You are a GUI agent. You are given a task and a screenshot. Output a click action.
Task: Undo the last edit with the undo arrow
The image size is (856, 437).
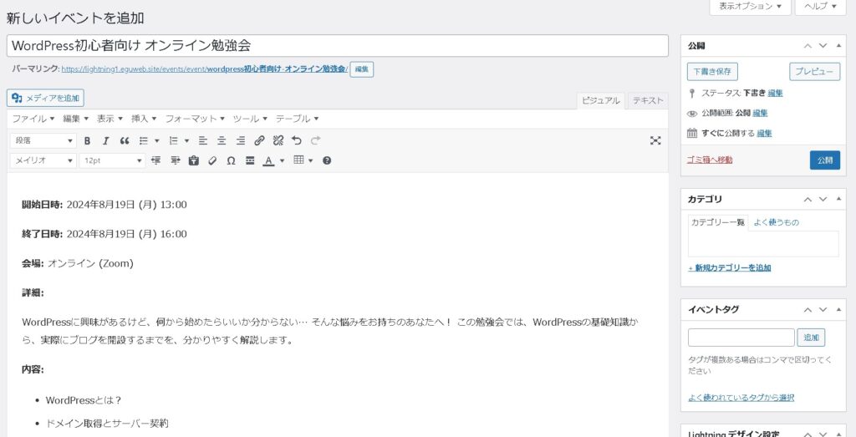[297, 140]
